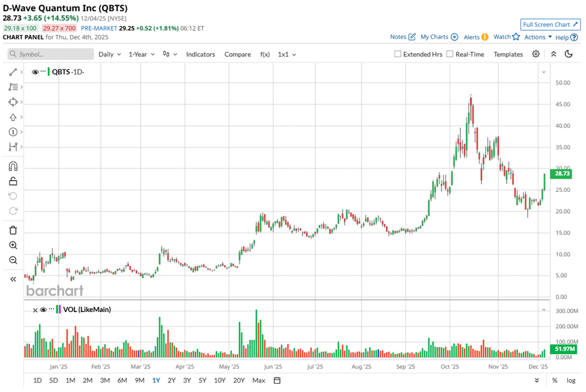Toggle percent scale mode
586x392 pixels.
point(555,380)
